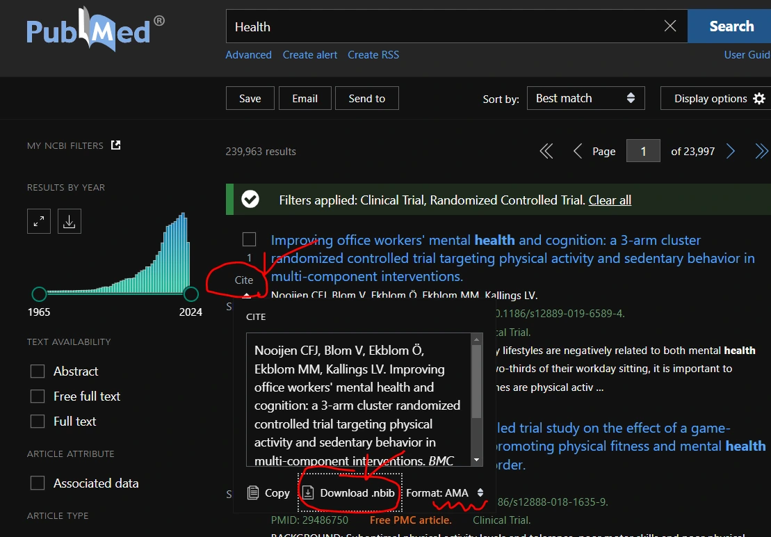
Task: Enable the Abstract filter checkbox
Action: coord(38,371)
